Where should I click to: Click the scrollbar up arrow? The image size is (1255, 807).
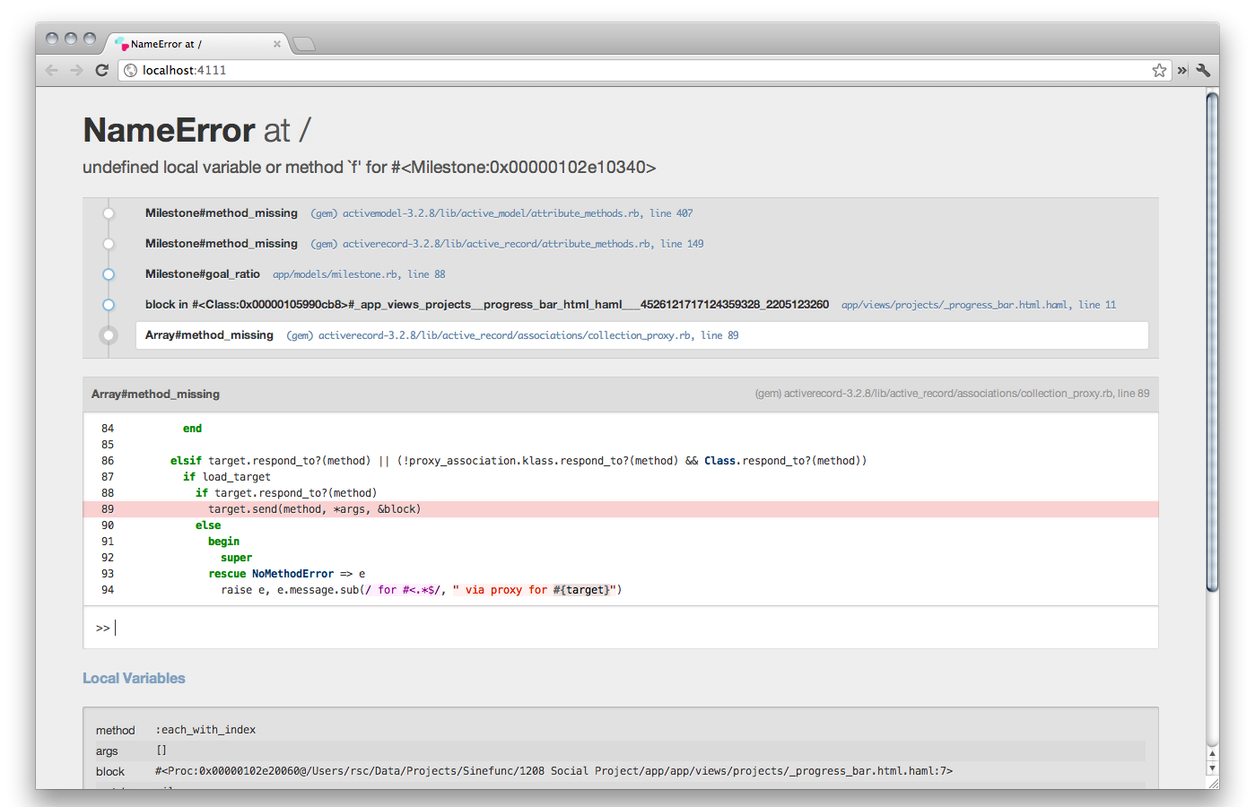click(1212, 755)
